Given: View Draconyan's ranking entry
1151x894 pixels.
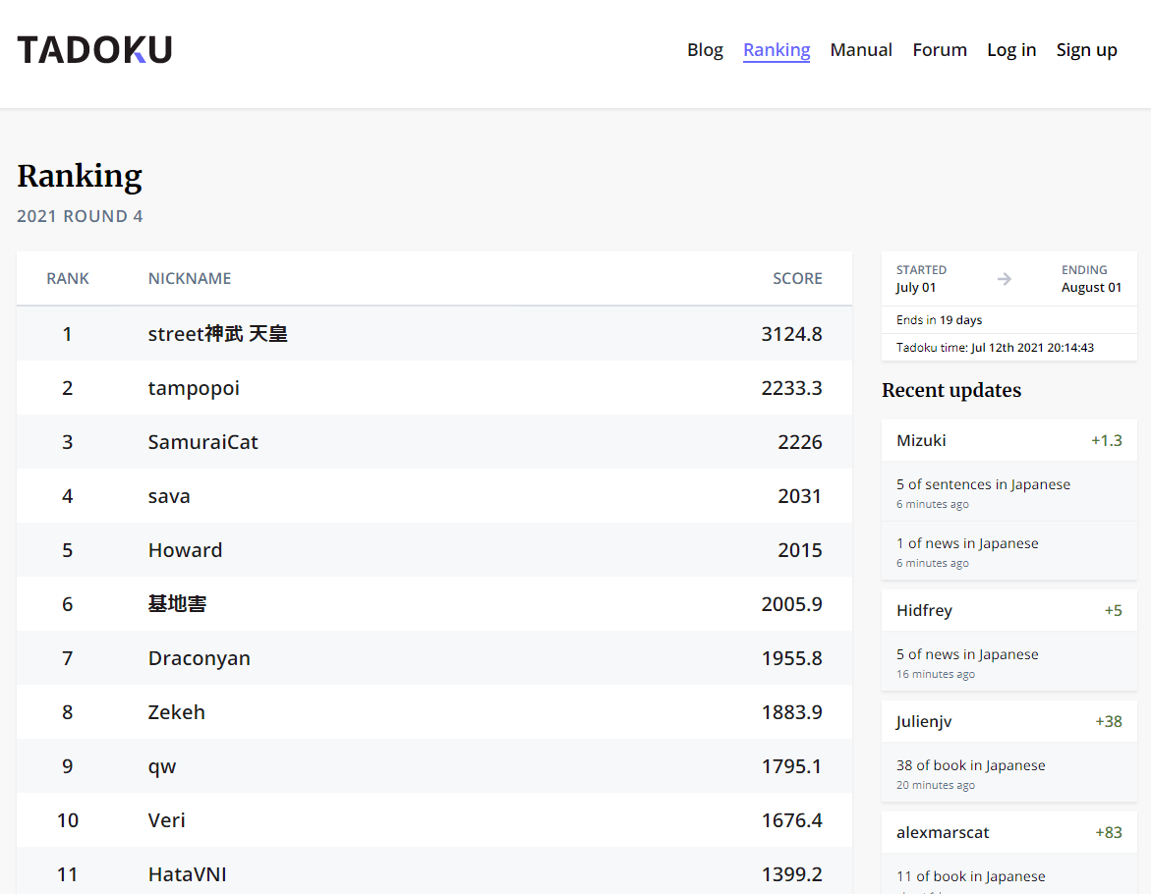Looking at the screenshot, I should 199,658.
